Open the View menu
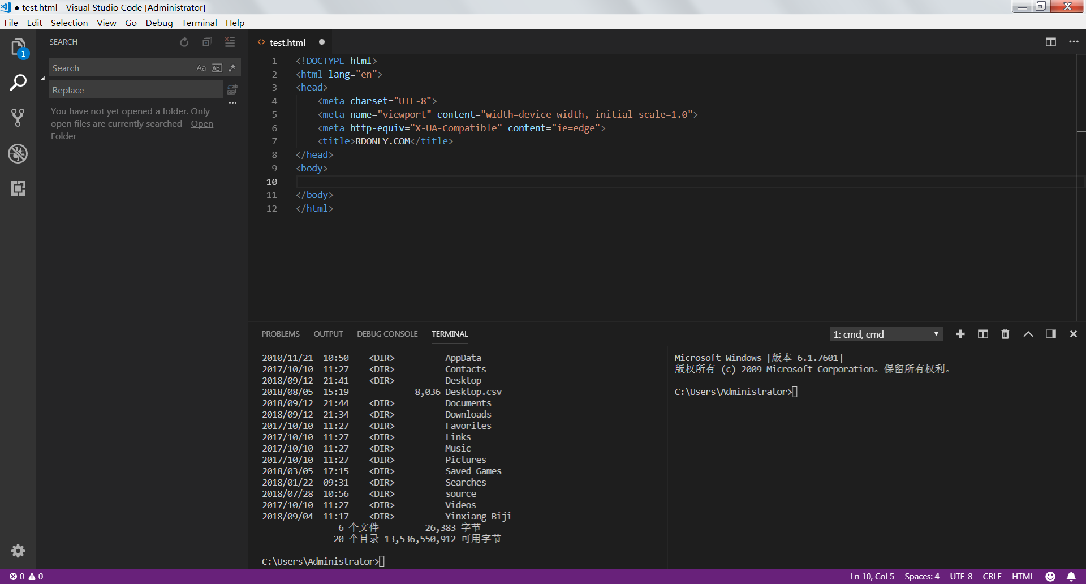Screen dimensions: 1086x584 [106, 23]
